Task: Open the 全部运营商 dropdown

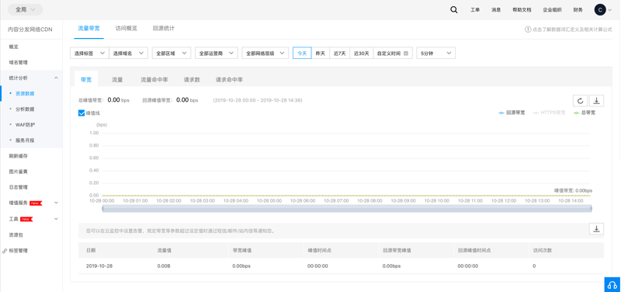Action: [x=217, y=53]
